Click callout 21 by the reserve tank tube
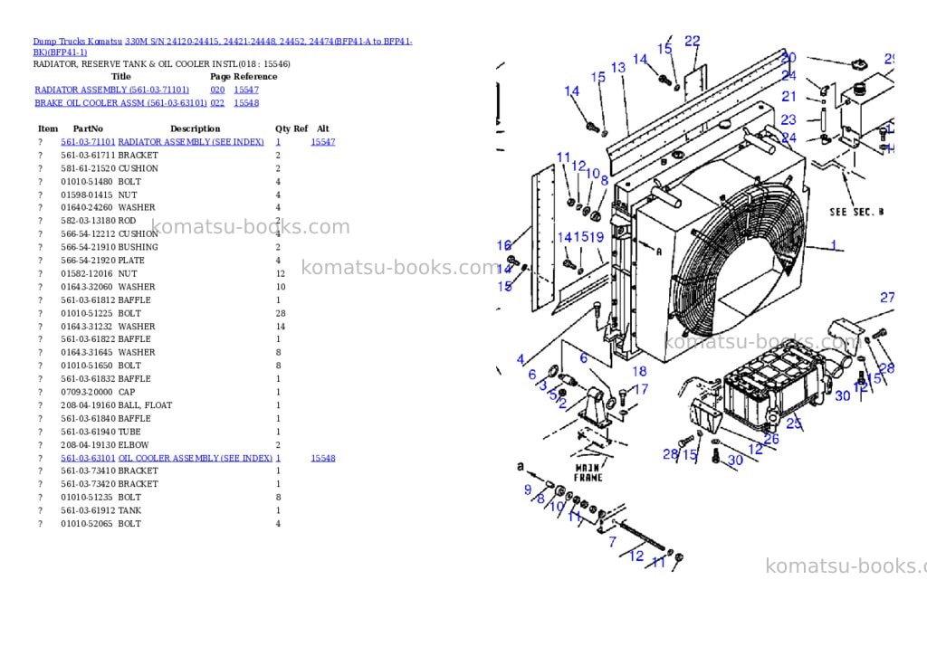Viewport: 927px width, 656px height. [788, 96]
